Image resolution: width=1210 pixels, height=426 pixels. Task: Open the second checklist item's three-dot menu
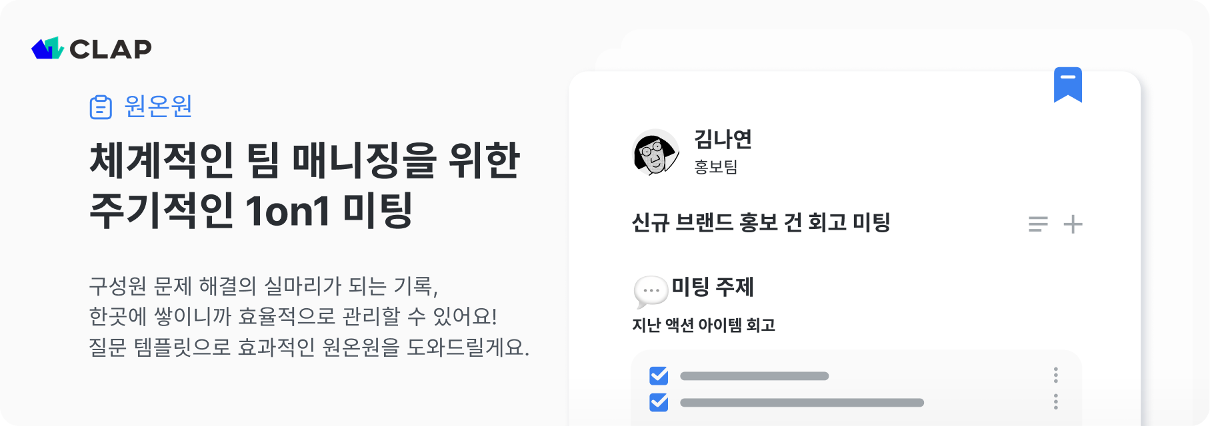point(1055,401)
